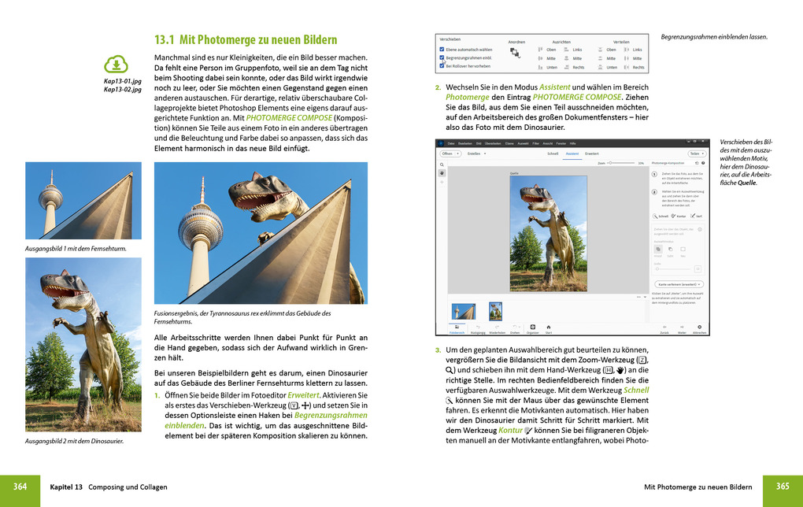This screenshot has height=507, width=803.
Task: Click the file name 'Kap13-02.jpg'
Action: [x=122, y=89]
